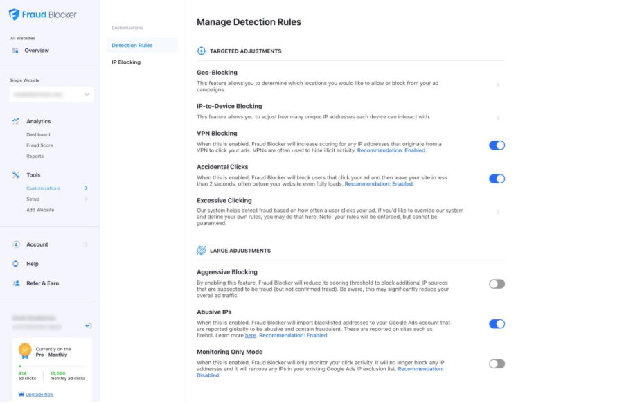Click the Help icon in sidebar
Image resolution: width=624 pixels, height=403 pixels.
click(15, 264)
